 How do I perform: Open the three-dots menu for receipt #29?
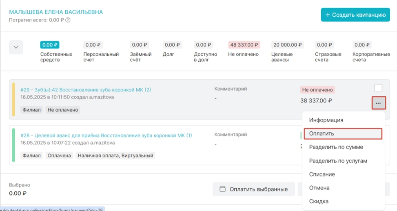point(378,103)
